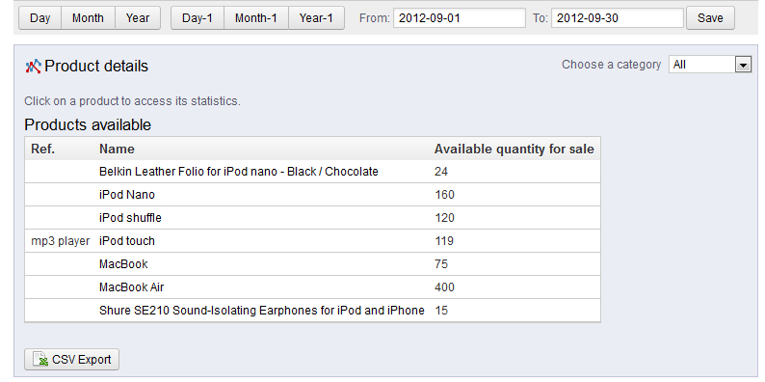Click quantity 24 in Belkin row

[x=441, y=172]
